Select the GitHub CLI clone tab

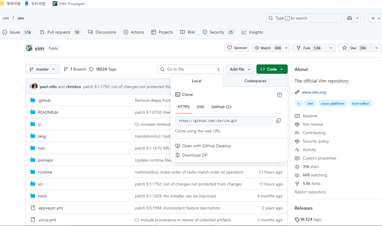pyautogui.click(x=221, y=107)
